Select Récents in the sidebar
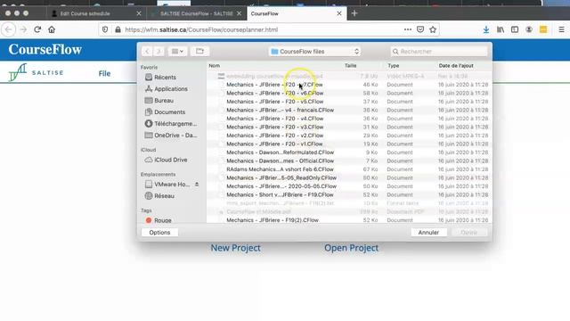 point(165,78)
